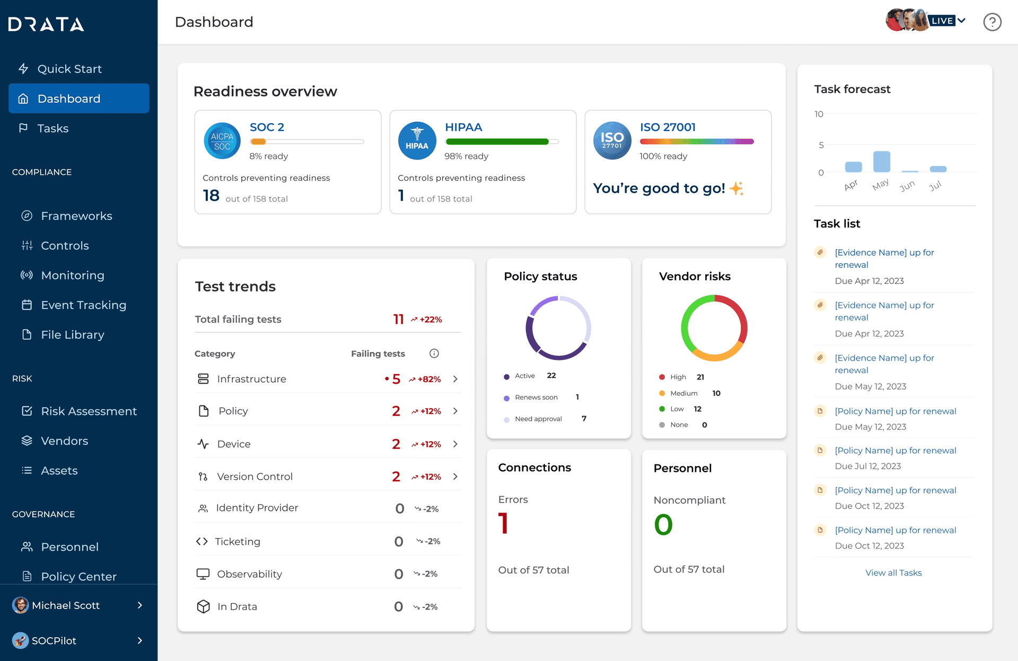
Task: Go to Monitoring from the sidebar
Action: tap(72, 275)
